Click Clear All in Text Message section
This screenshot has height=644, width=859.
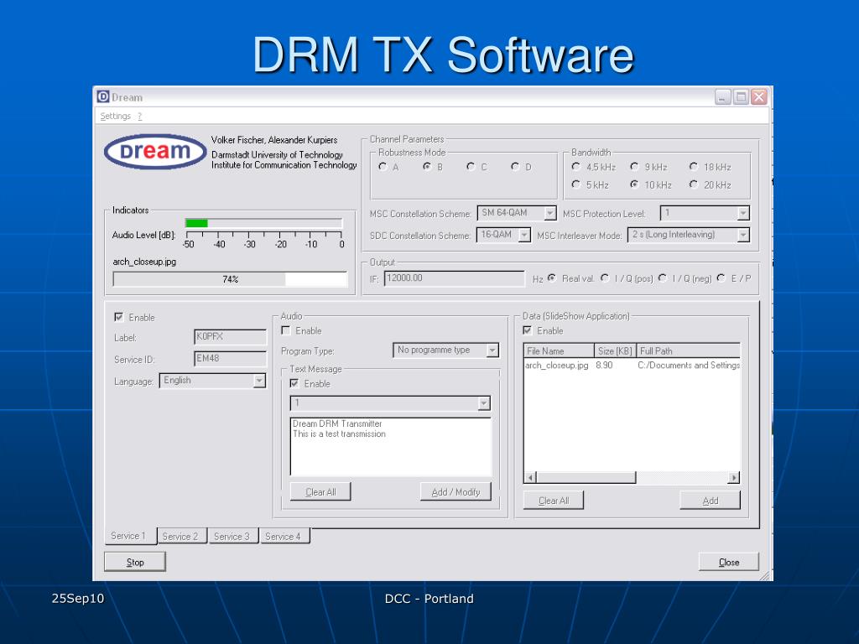click(x=320, y=491)
